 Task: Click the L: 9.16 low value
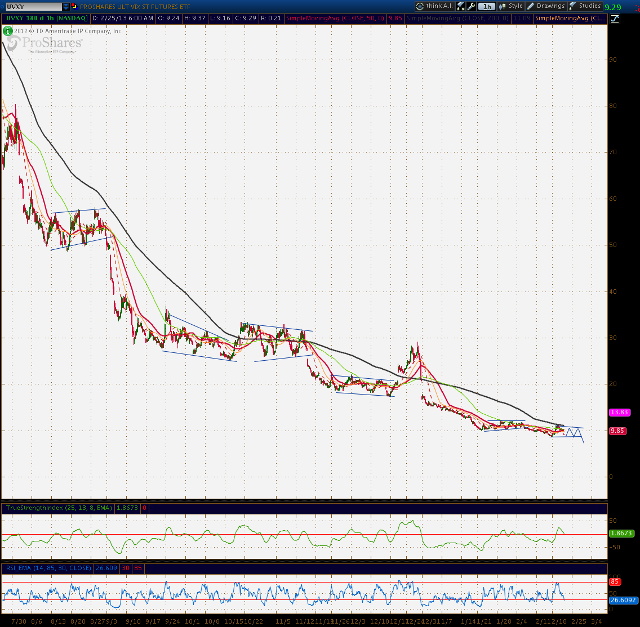[x=220, y=19]
